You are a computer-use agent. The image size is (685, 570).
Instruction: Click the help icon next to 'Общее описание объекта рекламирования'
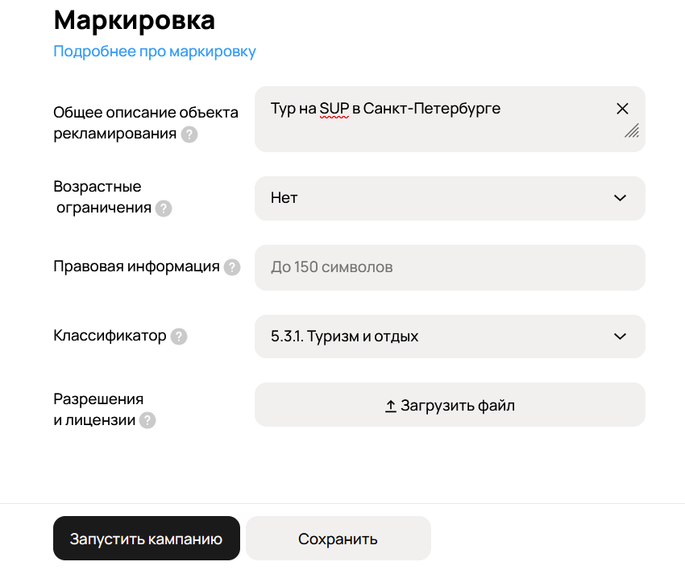[x=189, y=134]
